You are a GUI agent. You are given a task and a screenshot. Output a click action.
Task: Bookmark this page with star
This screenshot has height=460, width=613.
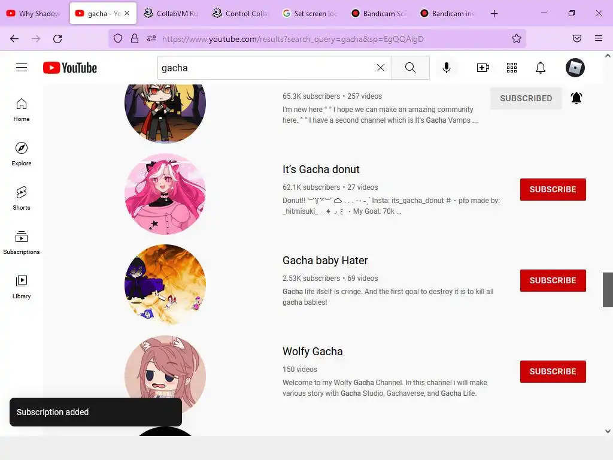[x=517, y=38]
